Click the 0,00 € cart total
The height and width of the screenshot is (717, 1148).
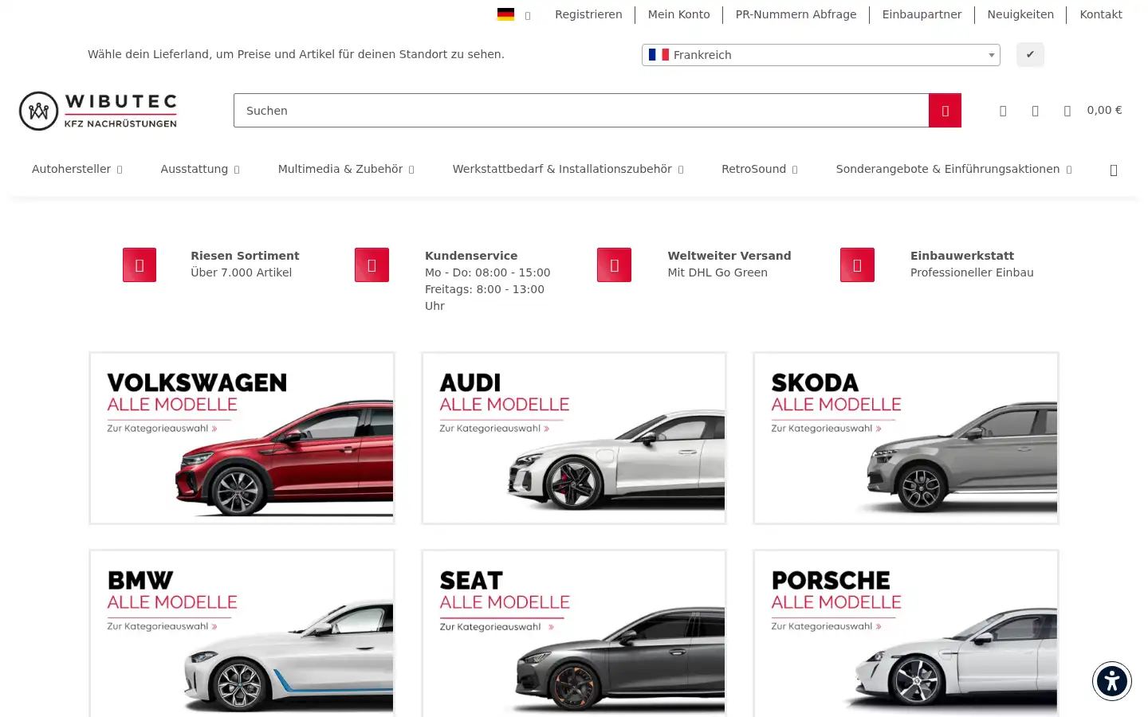pyautogui.click(x=1104, y=110)
